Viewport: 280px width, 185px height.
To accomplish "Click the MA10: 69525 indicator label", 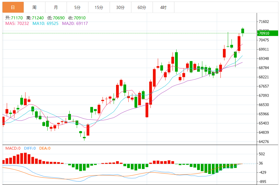I will coord(45,23).
